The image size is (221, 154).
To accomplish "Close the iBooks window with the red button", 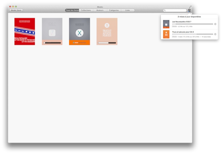I will click(x=10, y=6).
